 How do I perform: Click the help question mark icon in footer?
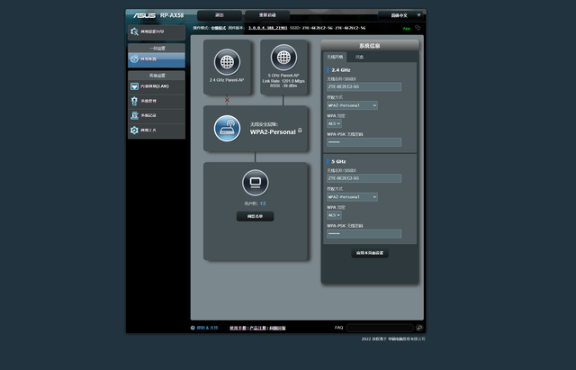(x=193, y=328)
